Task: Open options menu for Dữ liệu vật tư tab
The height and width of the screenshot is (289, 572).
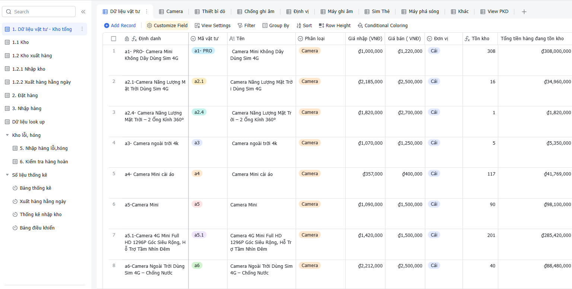Action: [147, 12]
